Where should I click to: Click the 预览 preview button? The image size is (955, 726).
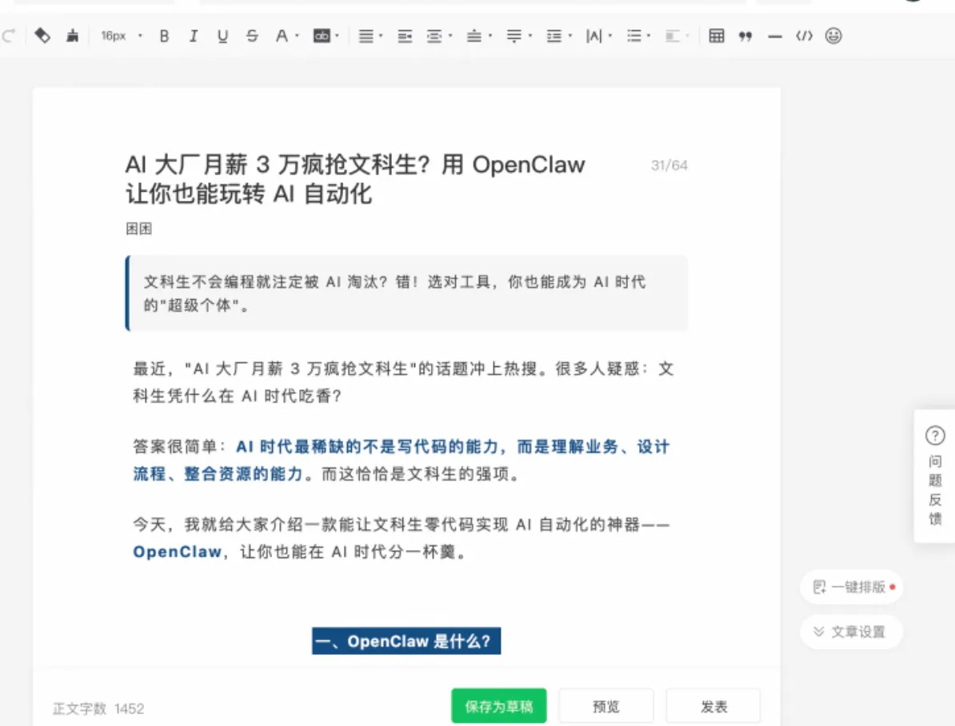coord(606,707)
